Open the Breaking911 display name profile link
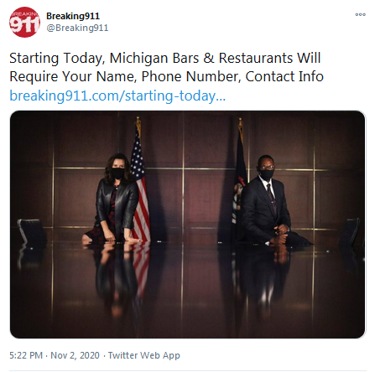Screen dimensions: 375x372 tap(73, 16)
